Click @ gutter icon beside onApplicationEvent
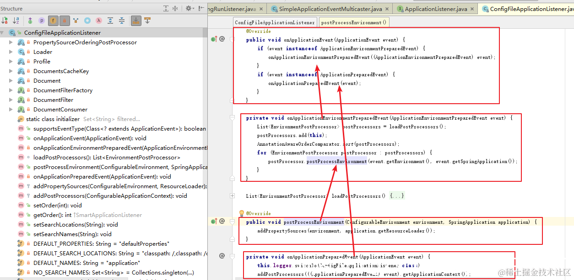Viewport: 574px width, 280px height. tap(222, 39)
